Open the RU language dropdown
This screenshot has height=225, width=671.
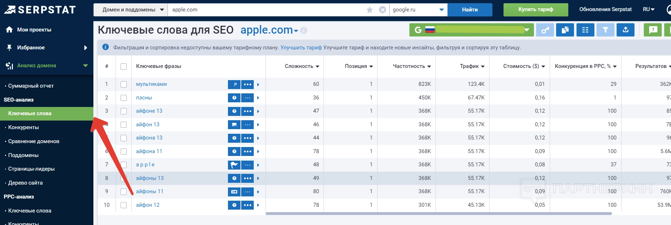click(x=648, y=10)
